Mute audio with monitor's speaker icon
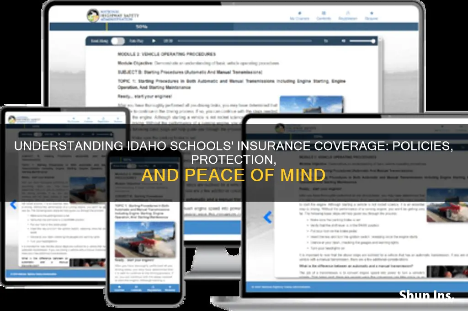This screenshot has height=311, width=468. (x=344, y=41)
